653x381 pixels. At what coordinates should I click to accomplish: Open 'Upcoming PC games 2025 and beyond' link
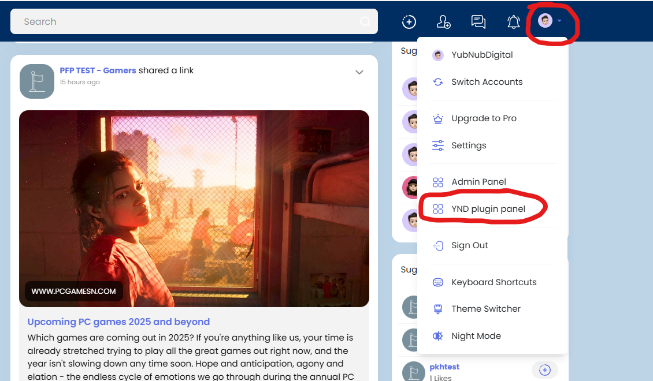(118, 322)
